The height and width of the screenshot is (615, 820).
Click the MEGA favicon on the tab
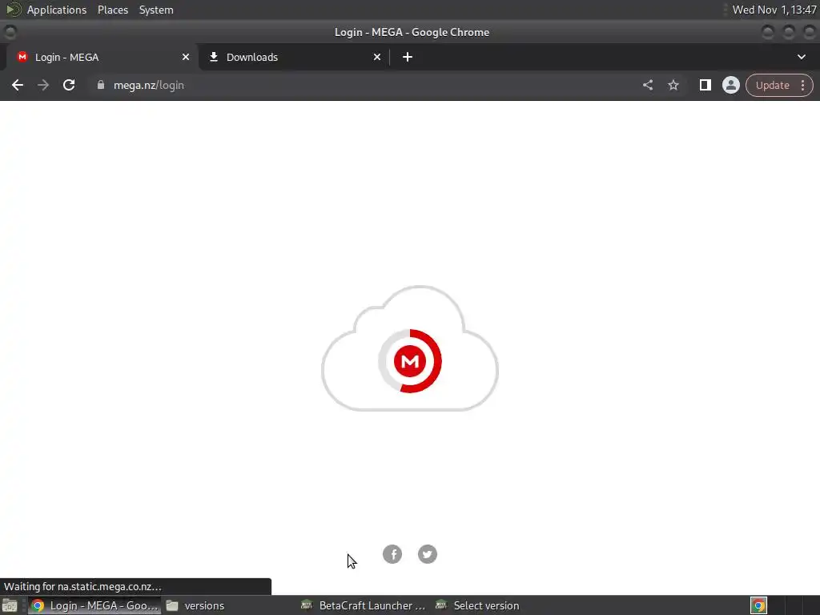22,57
